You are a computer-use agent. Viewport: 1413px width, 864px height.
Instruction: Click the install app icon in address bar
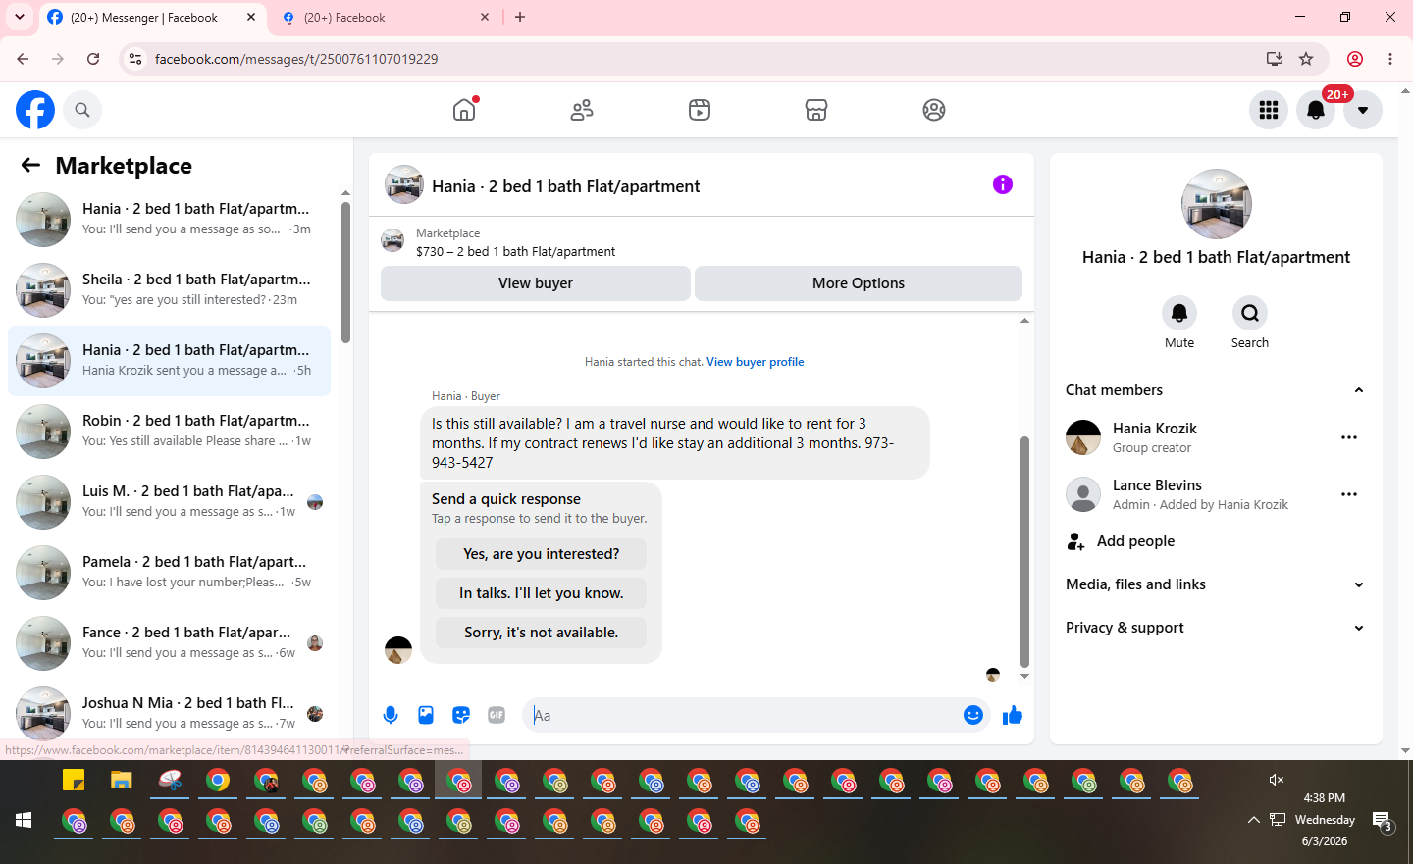click(x=1275, y=59)
